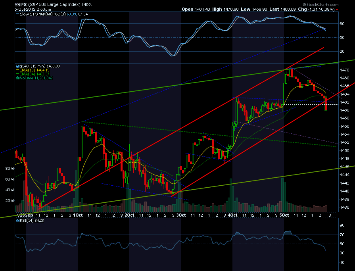Screen dimensions: 355x271
Task: Click the 63.39 stochastic %K value
Action: coord(71,14)
